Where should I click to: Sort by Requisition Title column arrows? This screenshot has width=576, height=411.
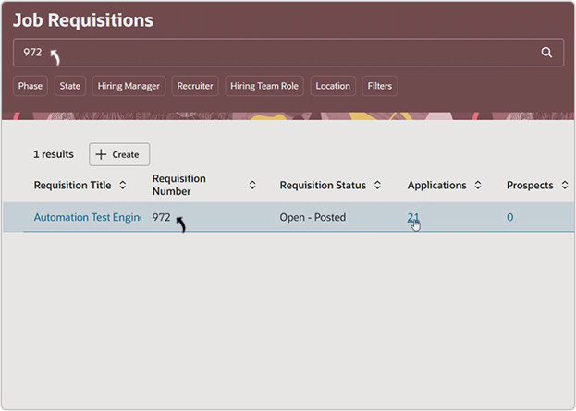[x=123, y=186]
